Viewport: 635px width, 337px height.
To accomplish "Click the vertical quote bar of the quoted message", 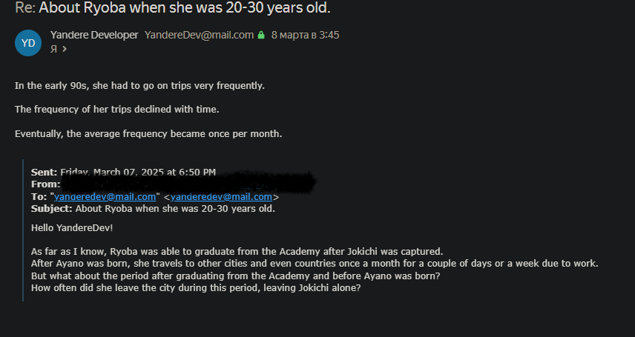I will (x=24, y=230).
